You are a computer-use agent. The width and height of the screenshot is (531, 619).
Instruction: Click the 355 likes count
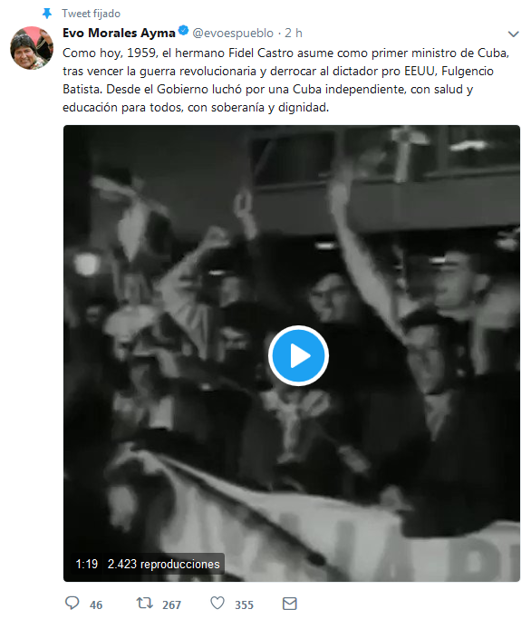[244, 604]
